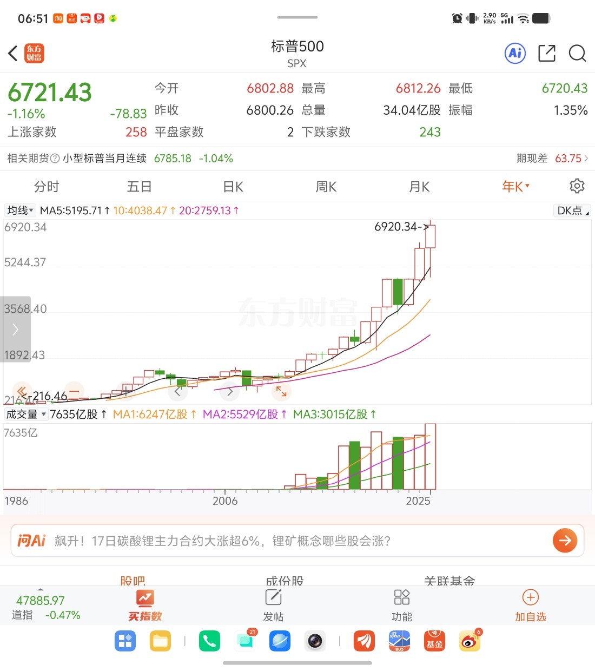The image size is (595, 671).
Task: Tap the 买指数 icon
Action: point(145,606)
